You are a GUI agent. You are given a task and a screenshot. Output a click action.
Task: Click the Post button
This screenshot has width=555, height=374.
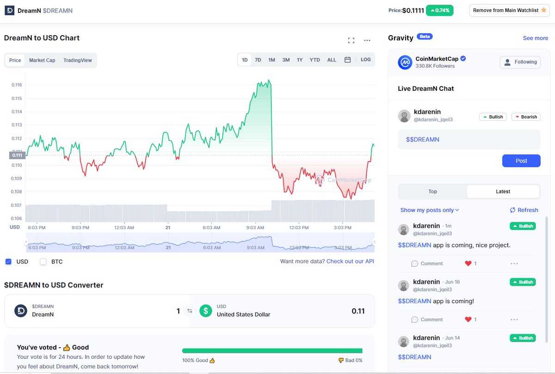click(x=521, y=161)
